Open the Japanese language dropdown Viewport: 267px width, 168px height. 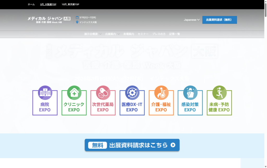(x=192, y=20)
